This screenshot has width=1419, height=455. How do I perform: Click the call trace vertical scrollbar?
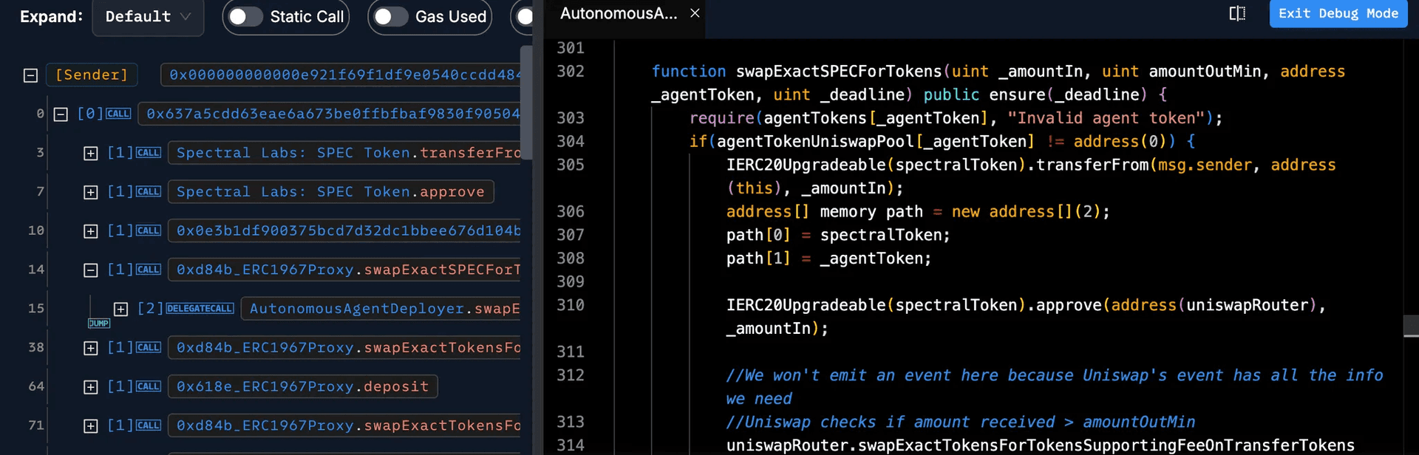coord(526,96)
